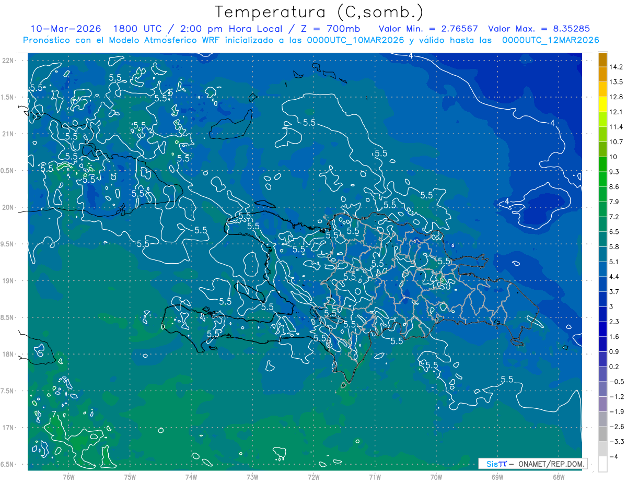
Task: Click the "2.3" colorbar value
Action: [614, 322]
